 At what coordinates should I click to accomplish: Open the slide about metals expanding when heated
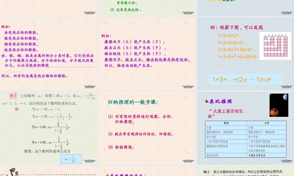(49, 54)
